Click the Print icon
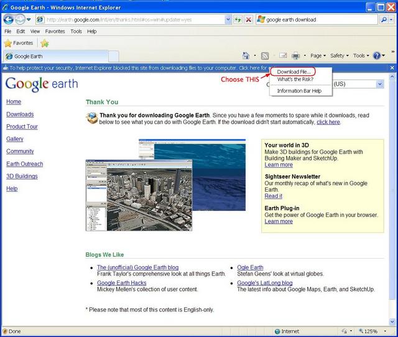 click(x=295, y=55)
